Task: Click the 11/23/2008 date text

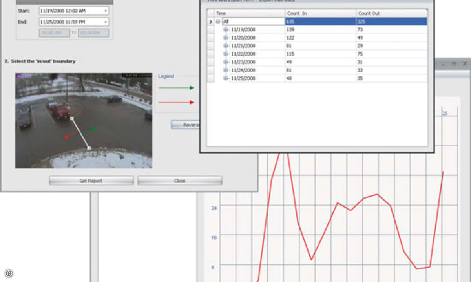Action: (x=243, y=62)
